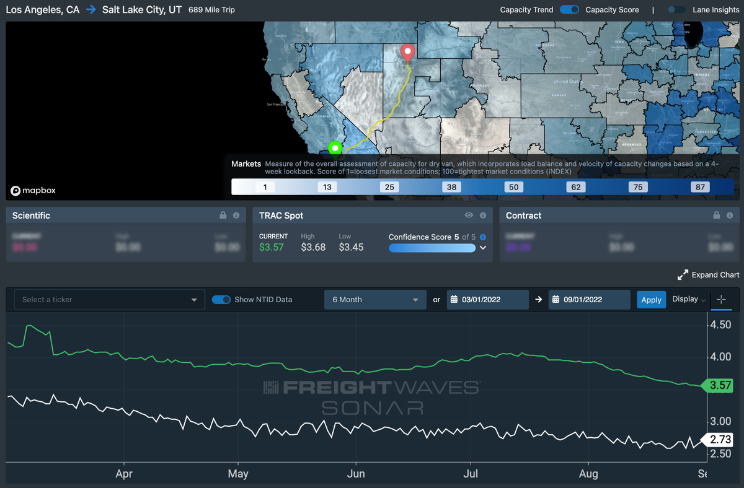The image size is (744, 488).
Task: Click the red destination pin on the map
Action: coord(407,53)
